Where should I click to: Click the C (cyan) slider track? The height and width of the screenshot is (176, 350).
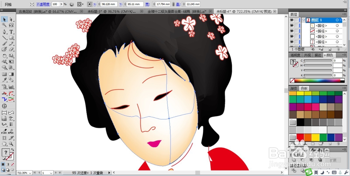[318, 60]
